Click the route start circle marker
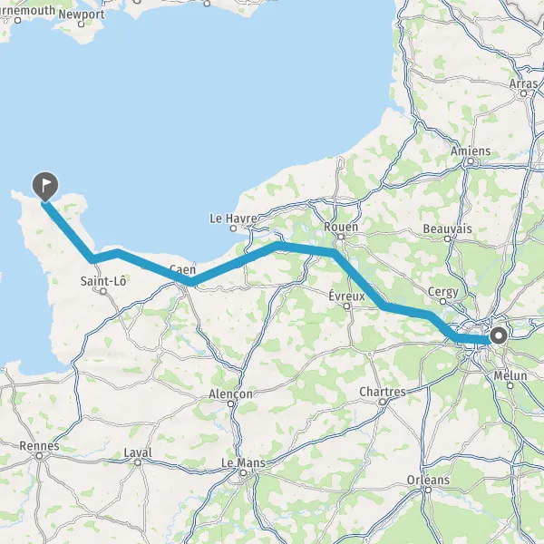Image resolution: width=544 pixels, height=544 pixels. pos(499,335)
